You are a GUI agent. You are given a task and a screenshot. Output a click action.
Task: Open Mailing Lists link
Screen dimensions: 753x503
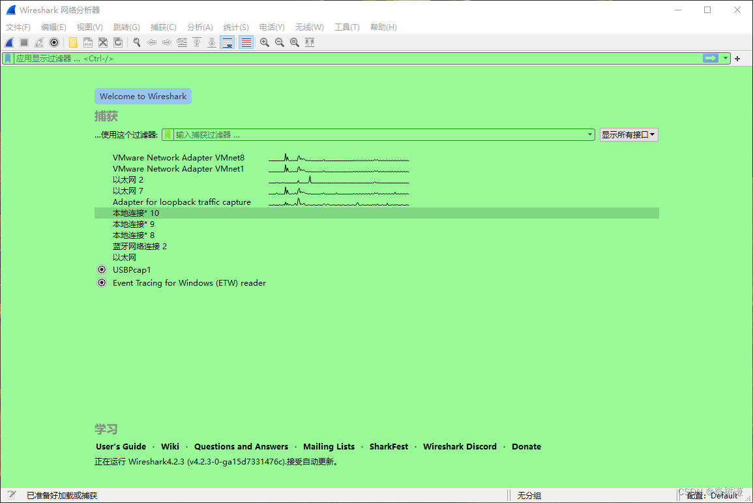(329, 446)
